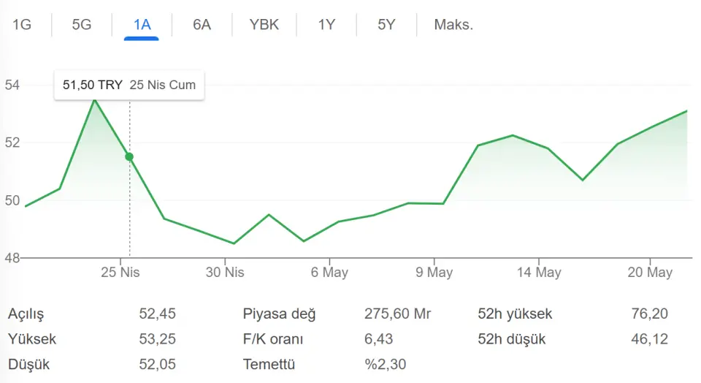This screenshot has height=383, width=701.
Task: Select the 5Y range tab
Action: point(386,24)
